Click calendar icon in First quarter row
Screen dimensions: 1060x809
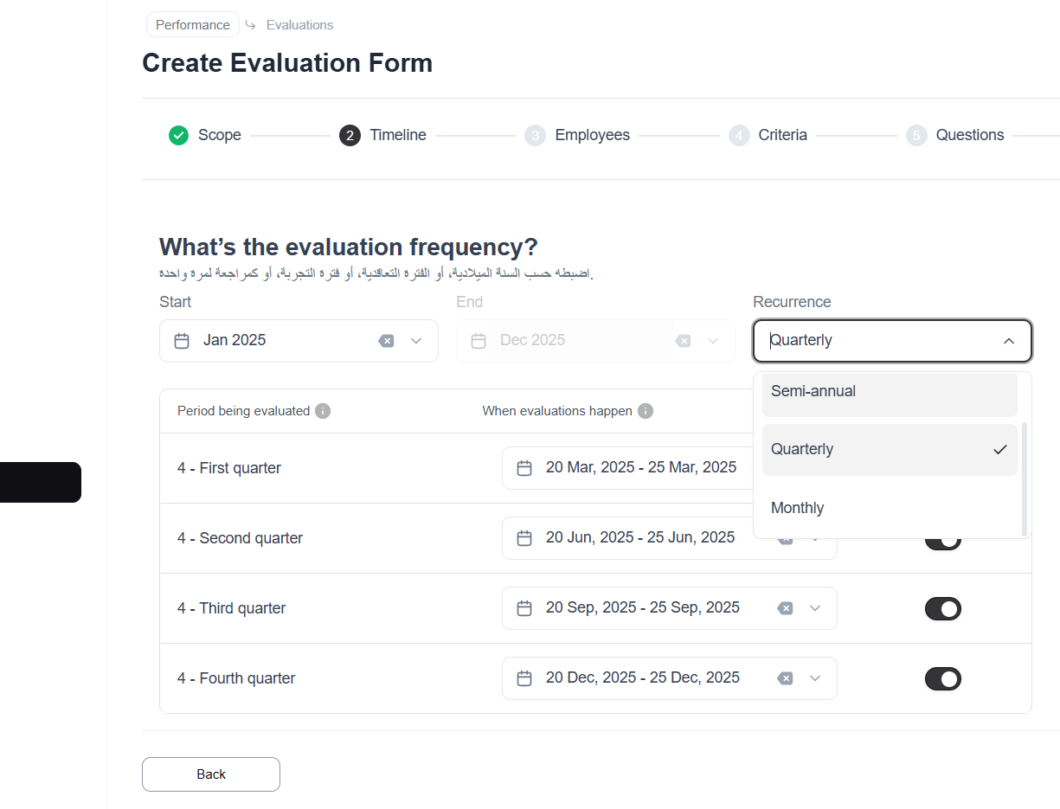524,468
